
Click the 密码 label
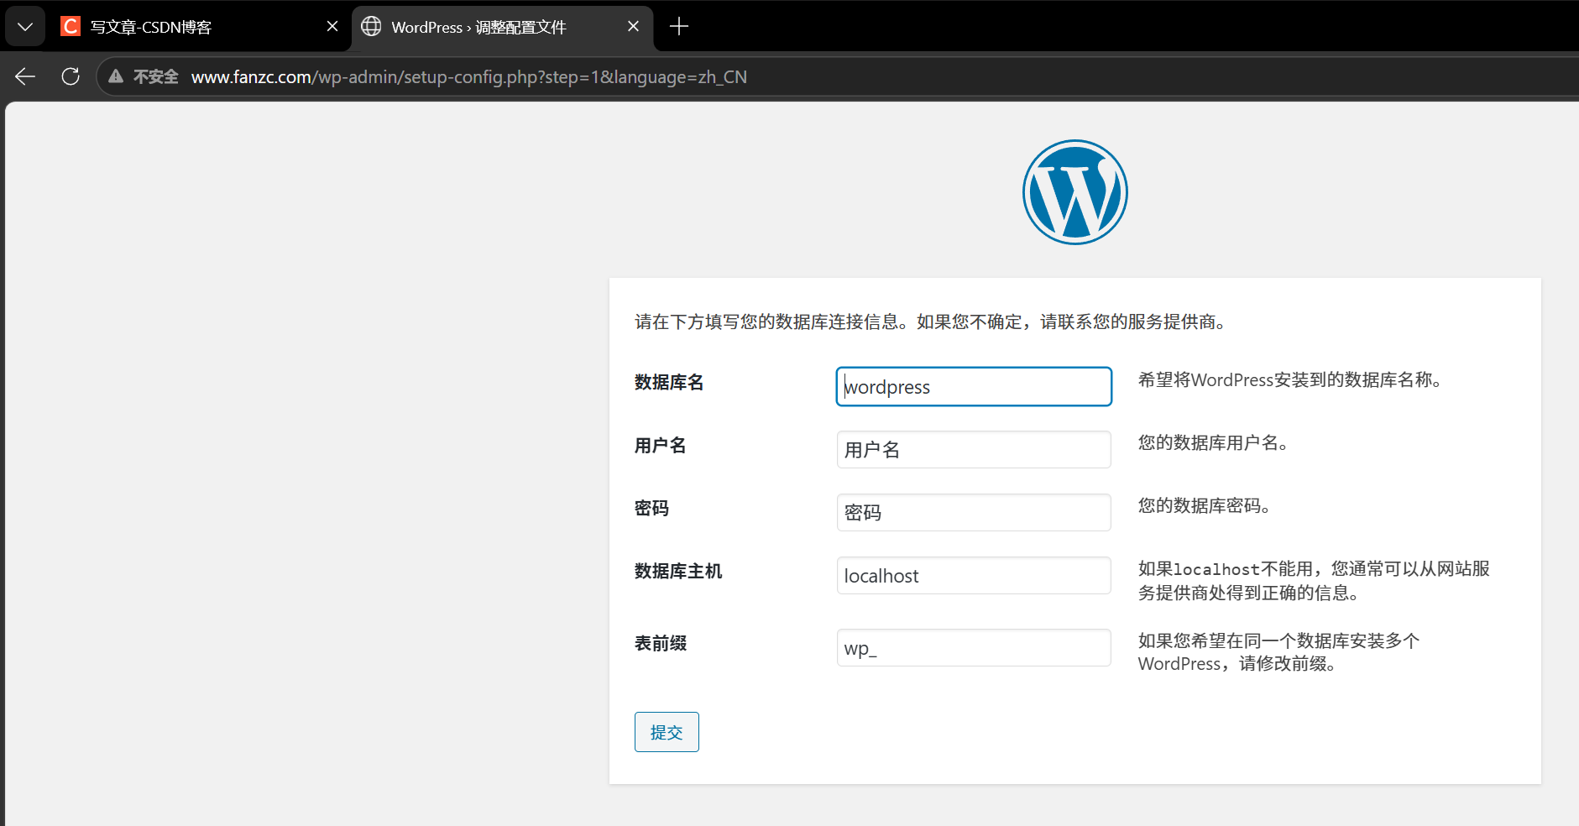651,509
